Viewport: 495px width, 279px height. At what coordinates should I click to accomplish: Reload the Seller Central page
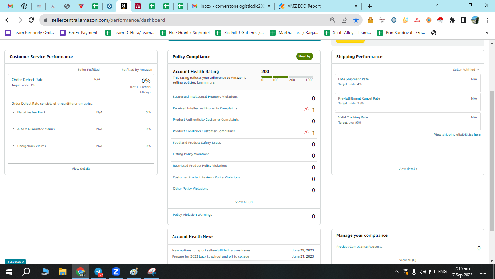pos(31,20)
